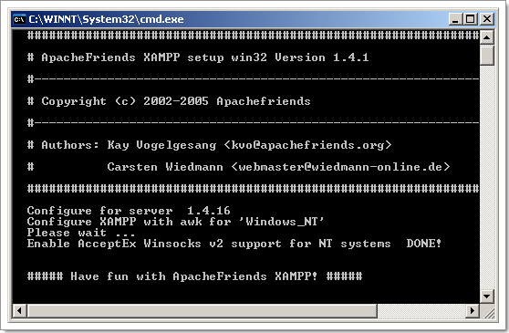Image resolution: width=509 pixels, height=333 pixels.
Task: Click the vertical scrollbar down arrow
Action: 486,296
